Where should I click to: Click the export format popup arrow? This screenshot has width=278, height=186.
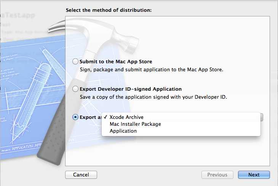coord(262,117)
